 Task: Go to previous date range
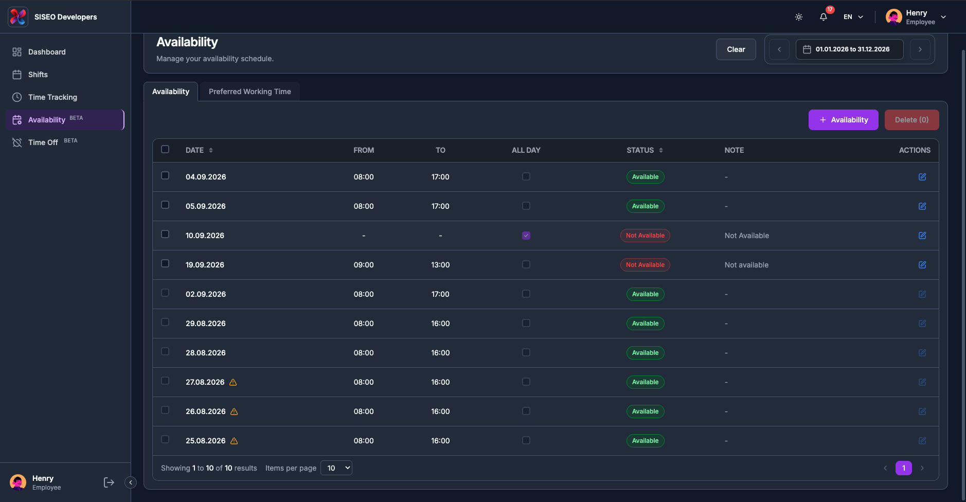779,49
